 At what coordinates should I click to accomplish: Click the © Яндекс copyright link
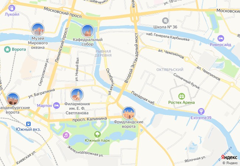(x=230, y=163)
